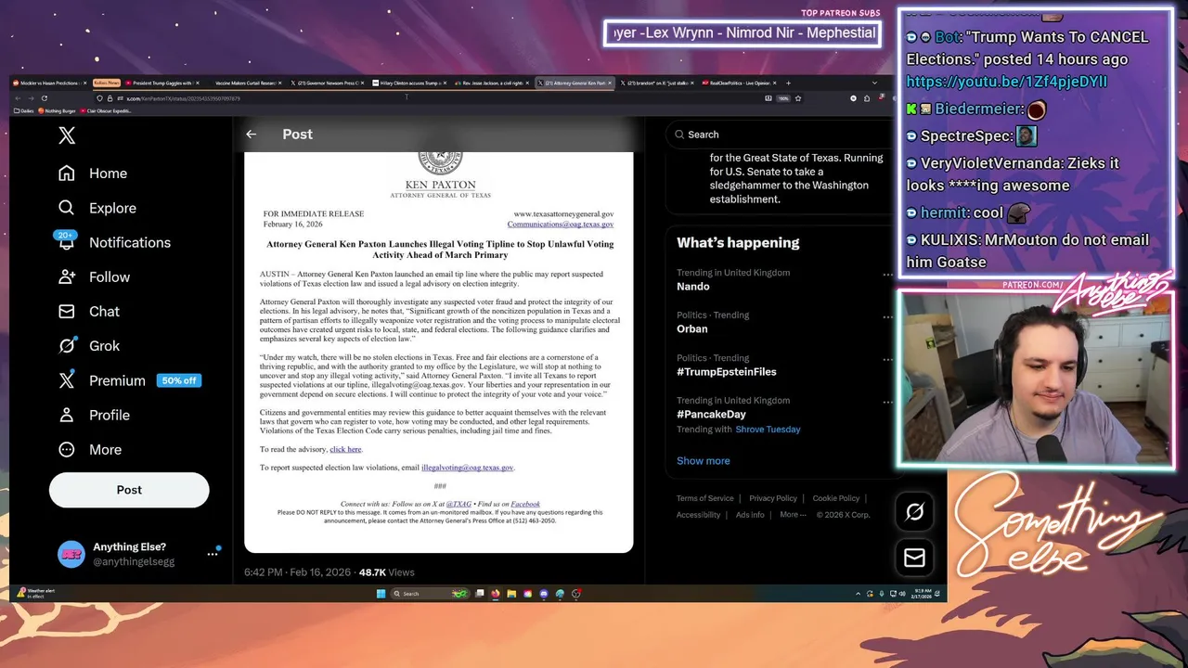Switch to RealClearPolitics browser tab
1188x668 pixels.
[x=740, y=83]
